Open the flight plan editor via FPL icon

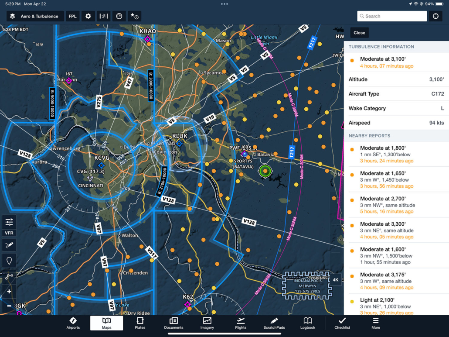pos(72,16)
